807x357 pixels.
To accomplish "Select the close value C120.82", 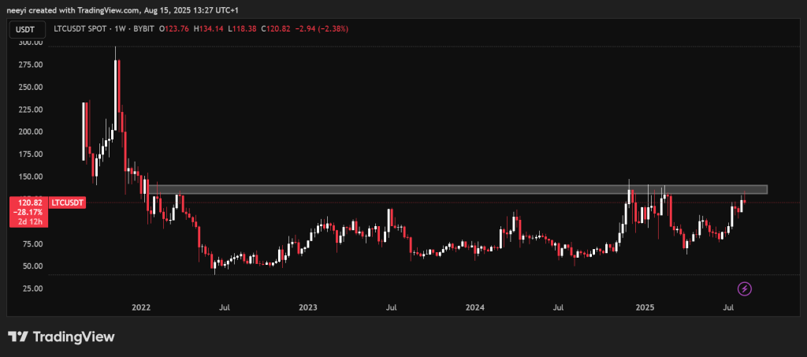I will click(x=277, y=29).
